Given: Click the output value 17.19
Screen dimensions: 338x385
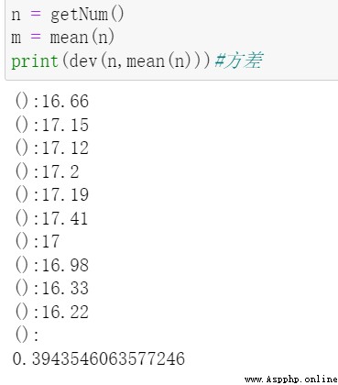Looking at the screenshot, I should [65, 194].
